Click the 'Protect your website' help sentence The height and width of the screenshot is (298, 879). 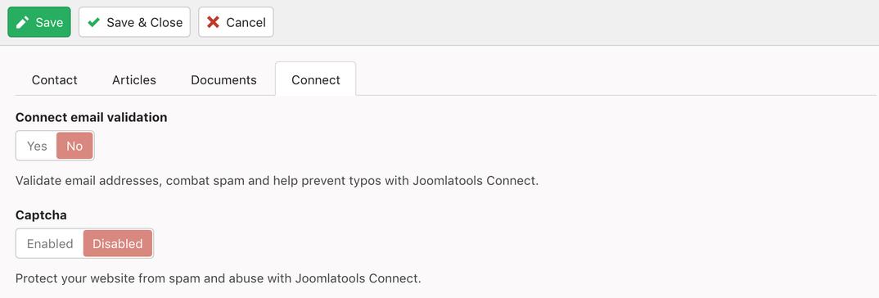(x=218, y=278)
